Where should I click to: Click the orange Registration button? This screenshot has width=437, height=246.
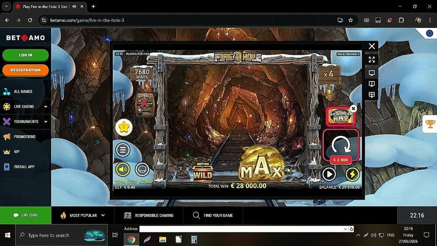(x=25, y=70)
